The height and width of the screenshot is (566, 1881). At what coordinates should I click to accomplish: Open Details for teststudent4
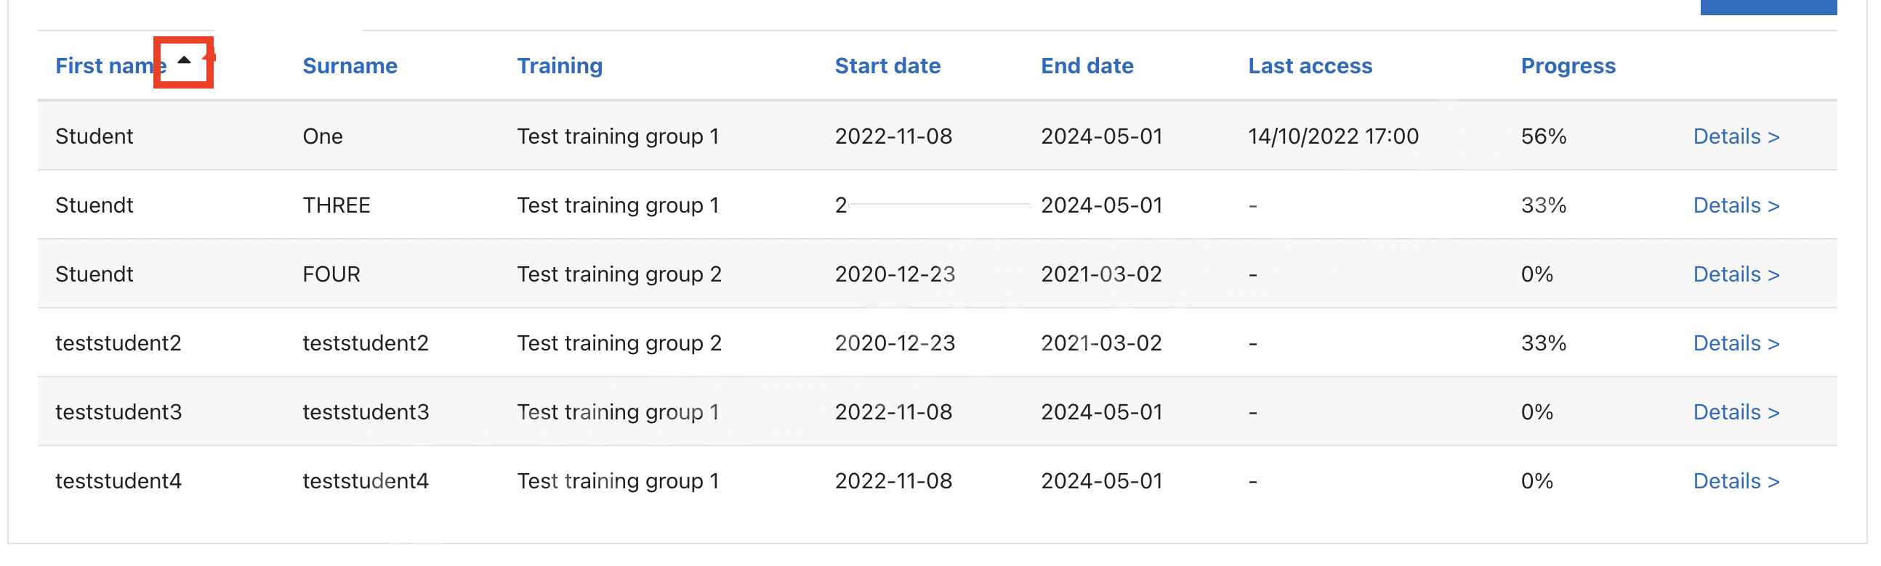[x=1736, y=481]
